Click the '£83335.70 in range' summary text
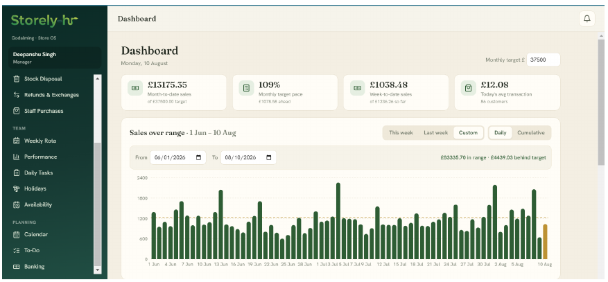 click(463, 158)
